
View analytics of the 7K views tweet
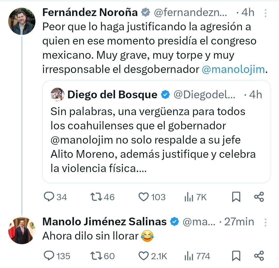click(188, 198)
